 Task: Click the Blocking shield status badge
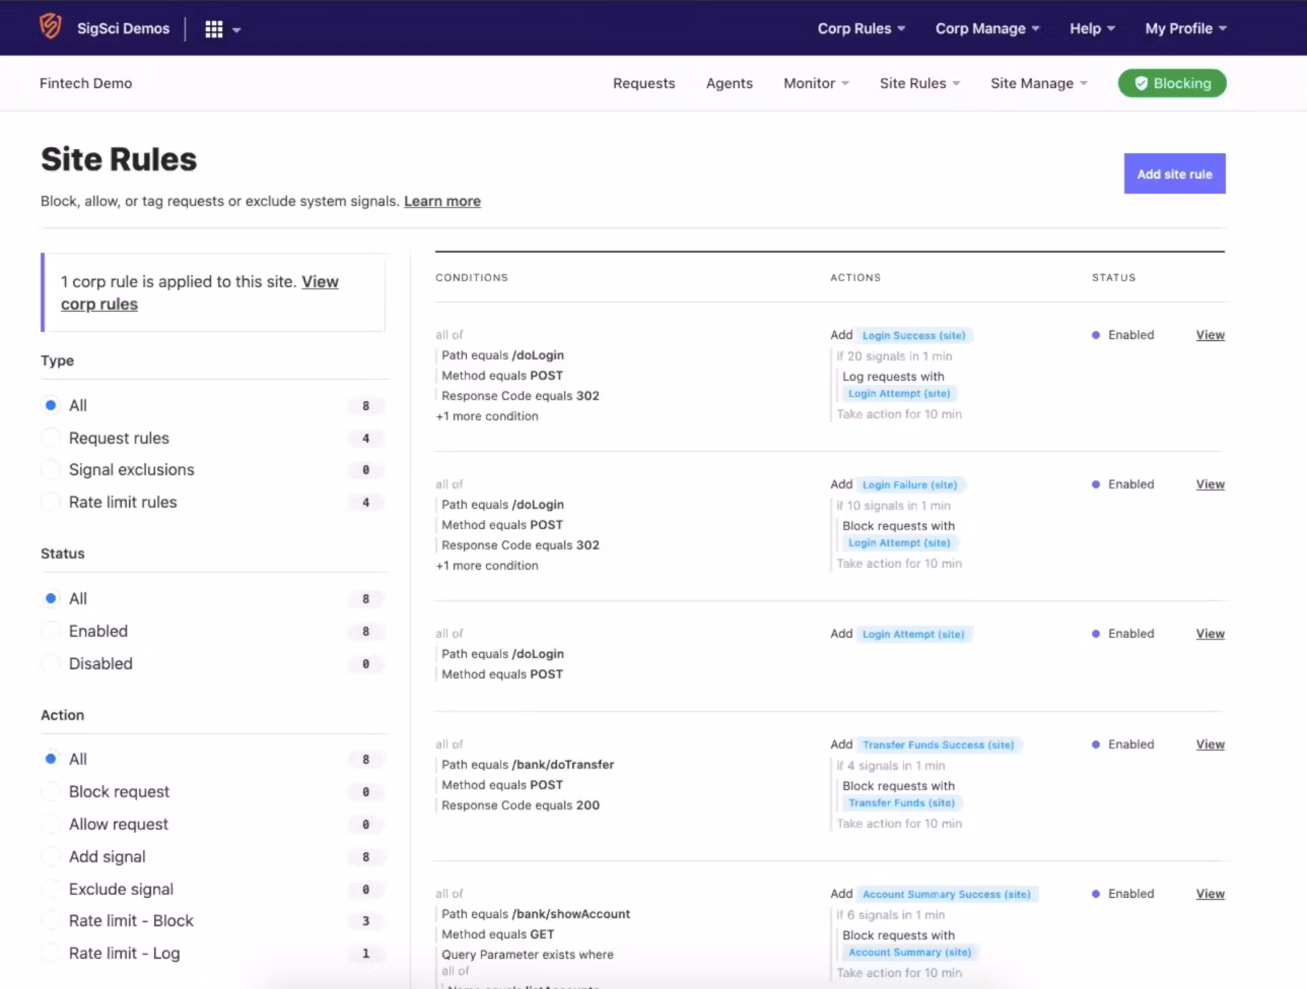(1172, 83)
